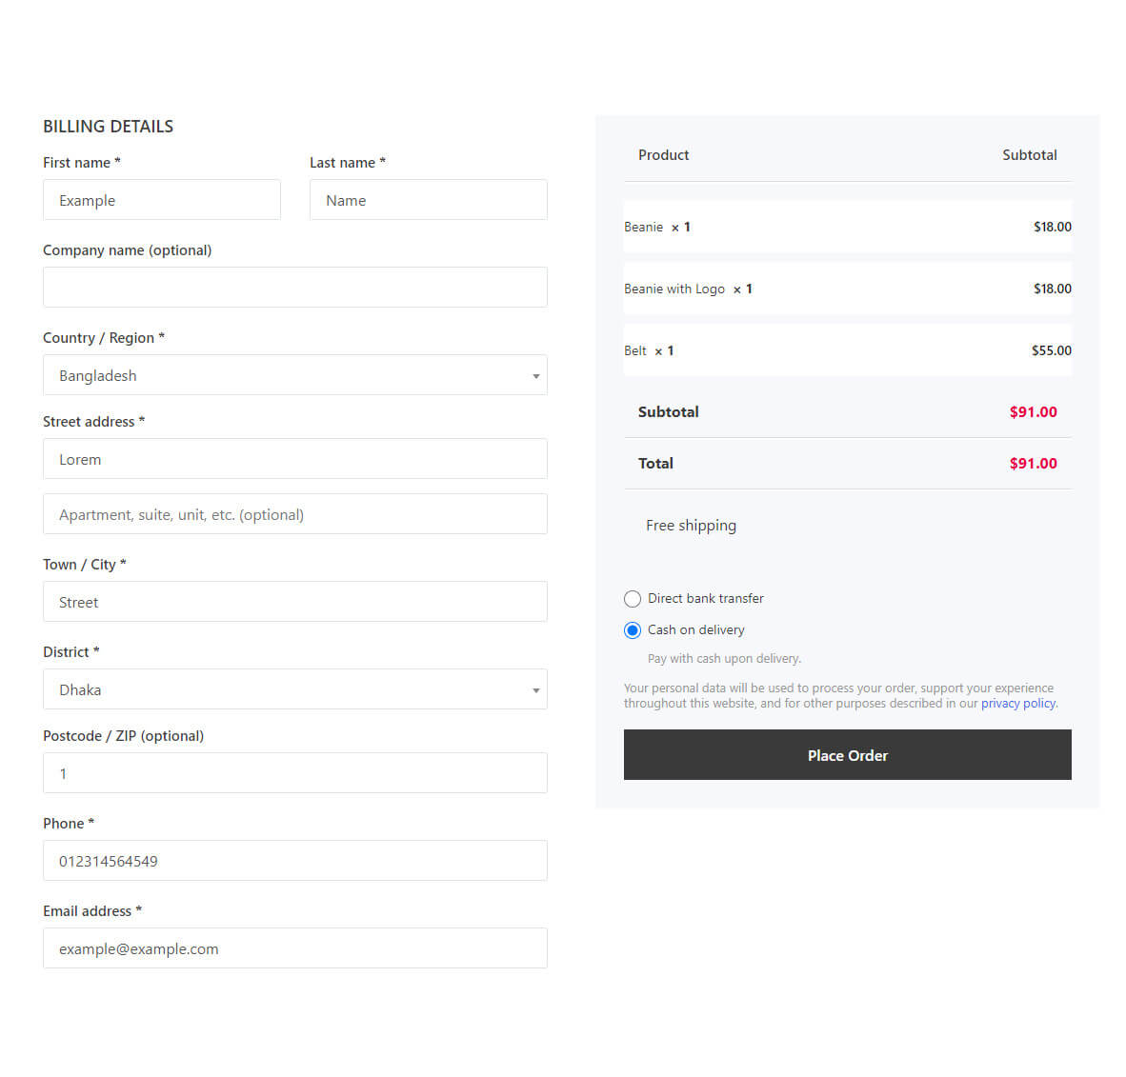Click the Company name input field
Viewport: 1126px width, 1077px height.
click(295, 288)
